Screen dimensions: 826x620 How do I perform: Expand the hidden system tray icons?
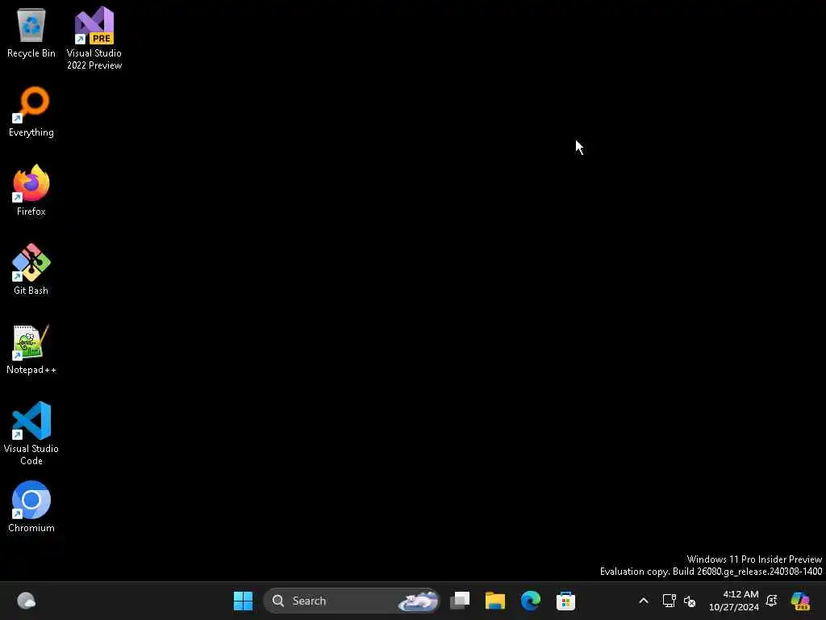pos(643,601)
